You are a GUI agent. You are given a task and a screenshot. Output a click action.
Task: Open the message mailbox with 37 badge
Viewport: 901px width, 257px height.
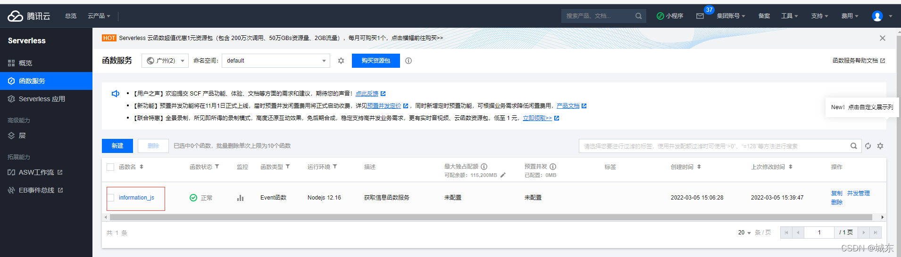coord(700,16)
